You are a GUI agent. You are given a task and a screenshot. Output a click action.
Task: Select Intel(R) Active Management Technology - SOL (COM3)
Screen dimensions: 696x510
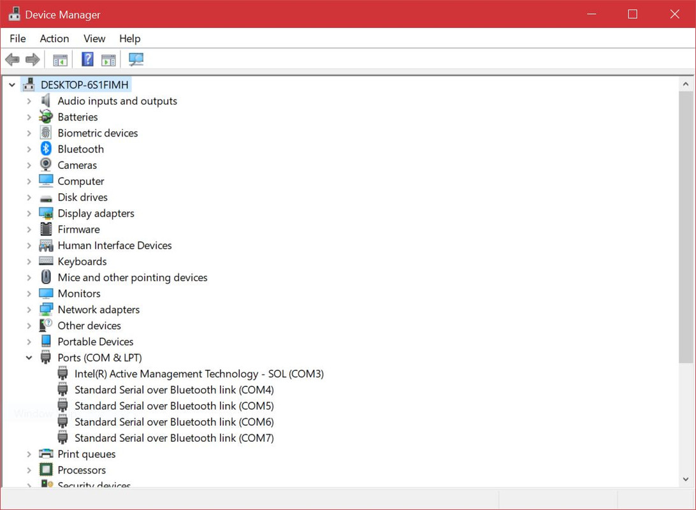click(199, 374)
